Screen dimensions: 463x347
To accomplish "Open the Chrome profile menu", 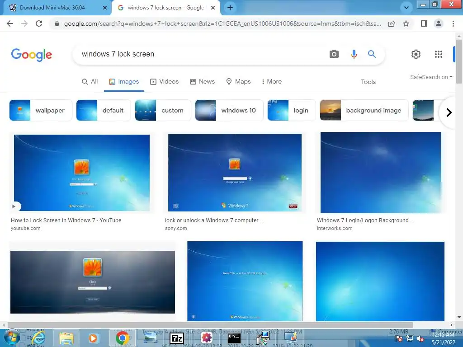I will [x=439, y=23].
